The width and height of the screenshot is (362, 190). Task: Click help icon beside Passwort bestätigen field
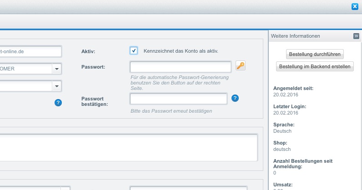pyautogui.click(x=235, y=98)
